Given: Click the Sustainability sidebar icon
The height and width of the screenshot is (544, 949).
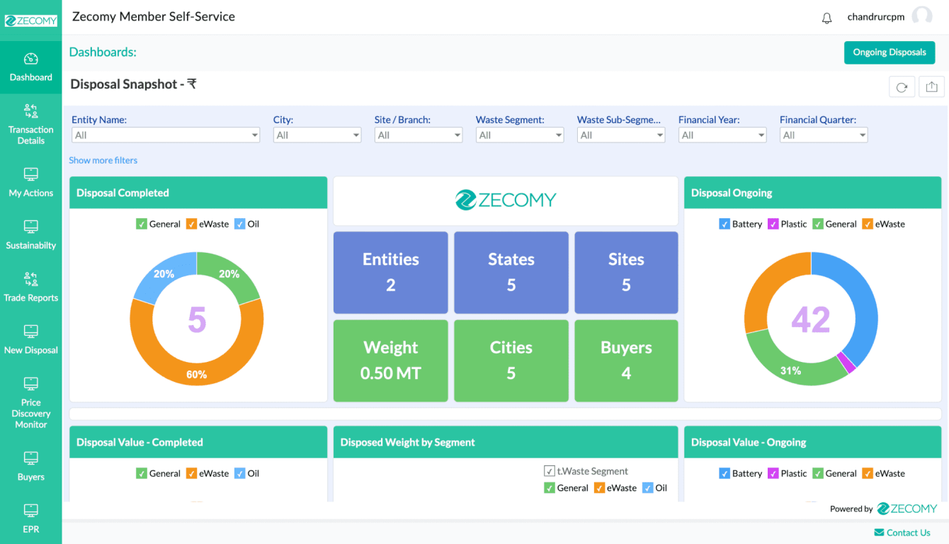Looking at the screenshot, I should click(30, 227).
